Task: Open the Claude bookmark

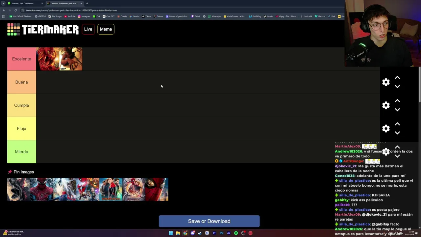Action: click(x=122, y=16)
